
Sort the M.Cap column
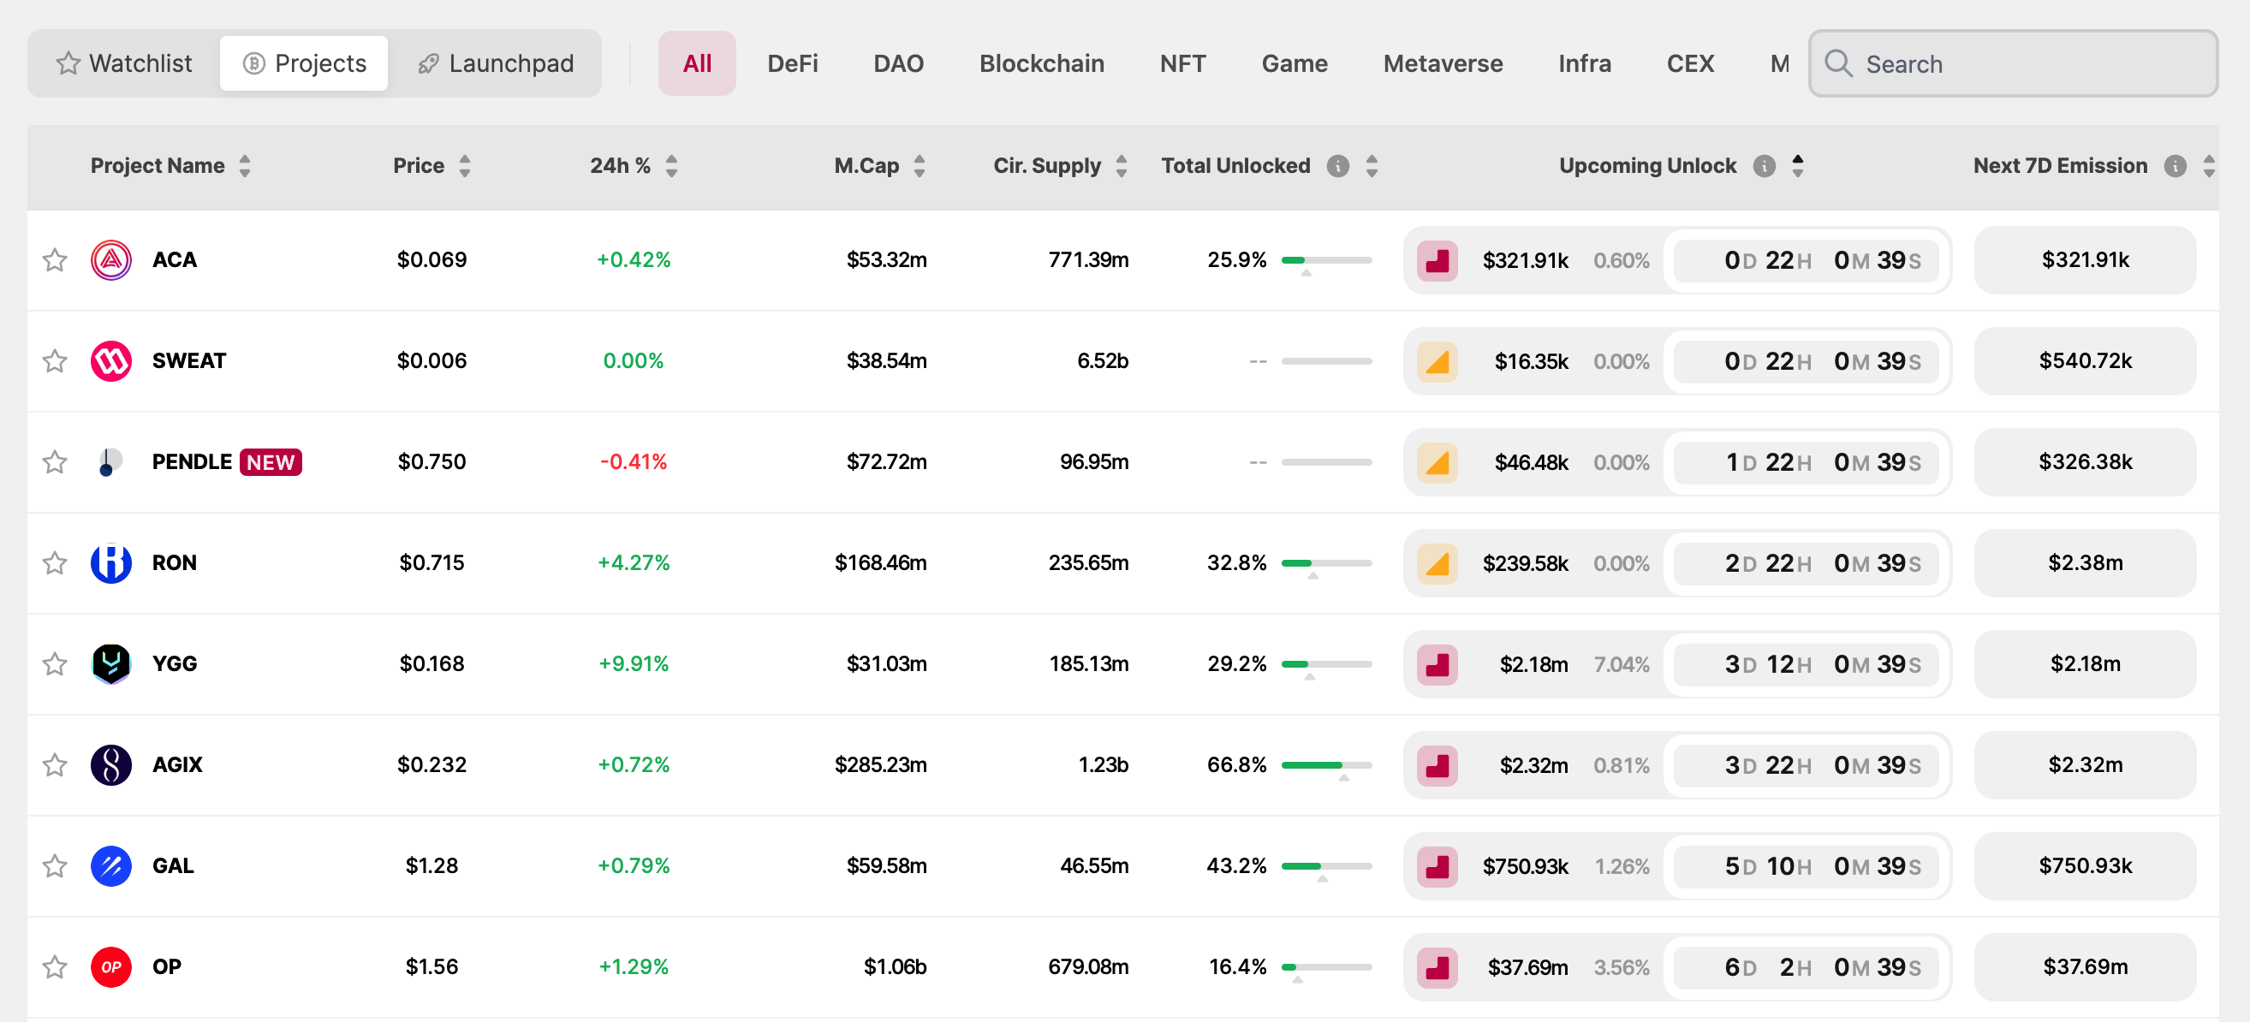point(920,165)
